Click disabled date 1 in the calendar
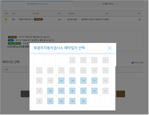The width and height of the screenshot is (149, 115). click(73, 60)
